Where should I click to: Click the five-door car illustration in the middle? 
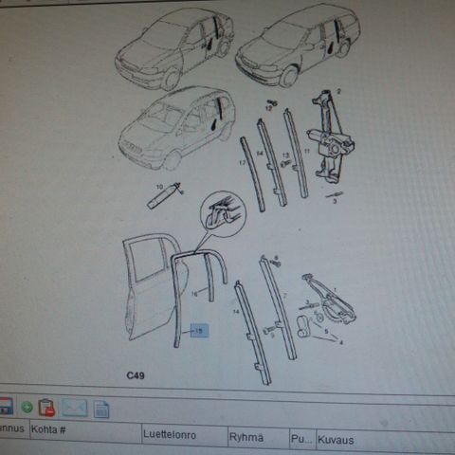[177, 128]
